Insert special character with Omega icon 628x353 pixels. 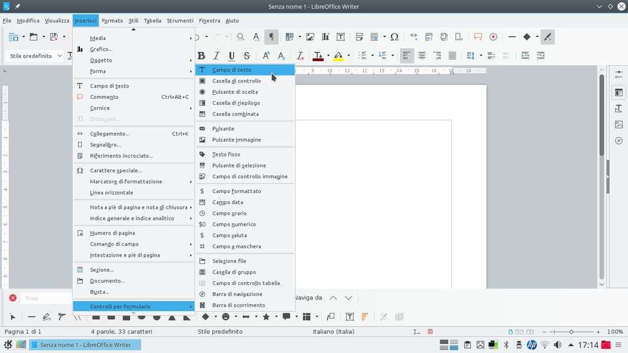(394, 37)
